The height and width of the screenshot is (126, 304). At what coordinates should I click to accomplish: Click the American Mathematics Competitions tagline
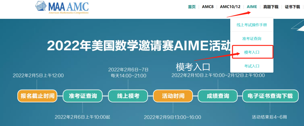click(x=68, y=13)
